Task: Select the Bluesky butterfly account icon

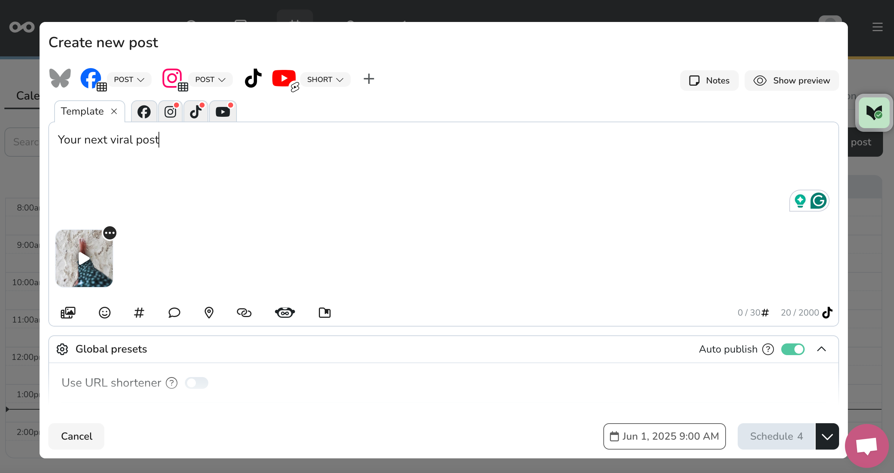Action: [60, 78]
